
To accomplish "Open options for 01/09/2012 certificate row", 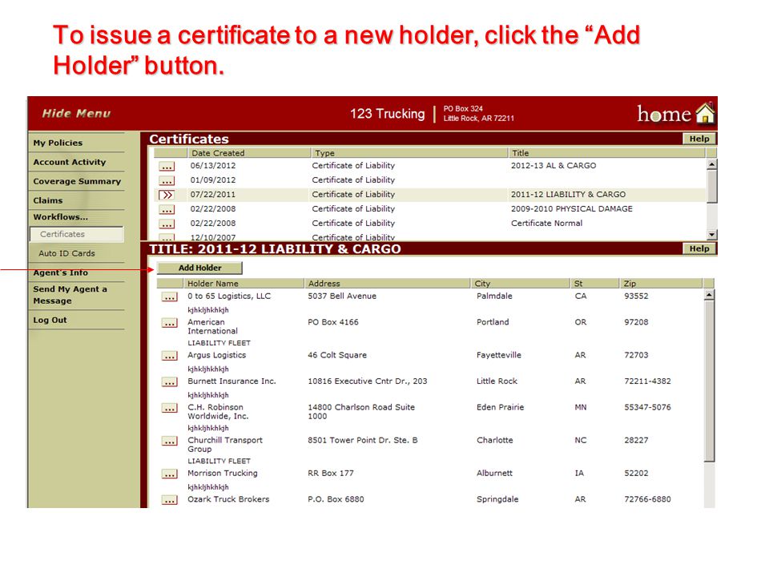I will tap(167, 181).
